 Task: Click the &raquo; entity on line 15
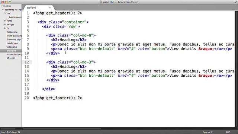click(x=206, y=76)
